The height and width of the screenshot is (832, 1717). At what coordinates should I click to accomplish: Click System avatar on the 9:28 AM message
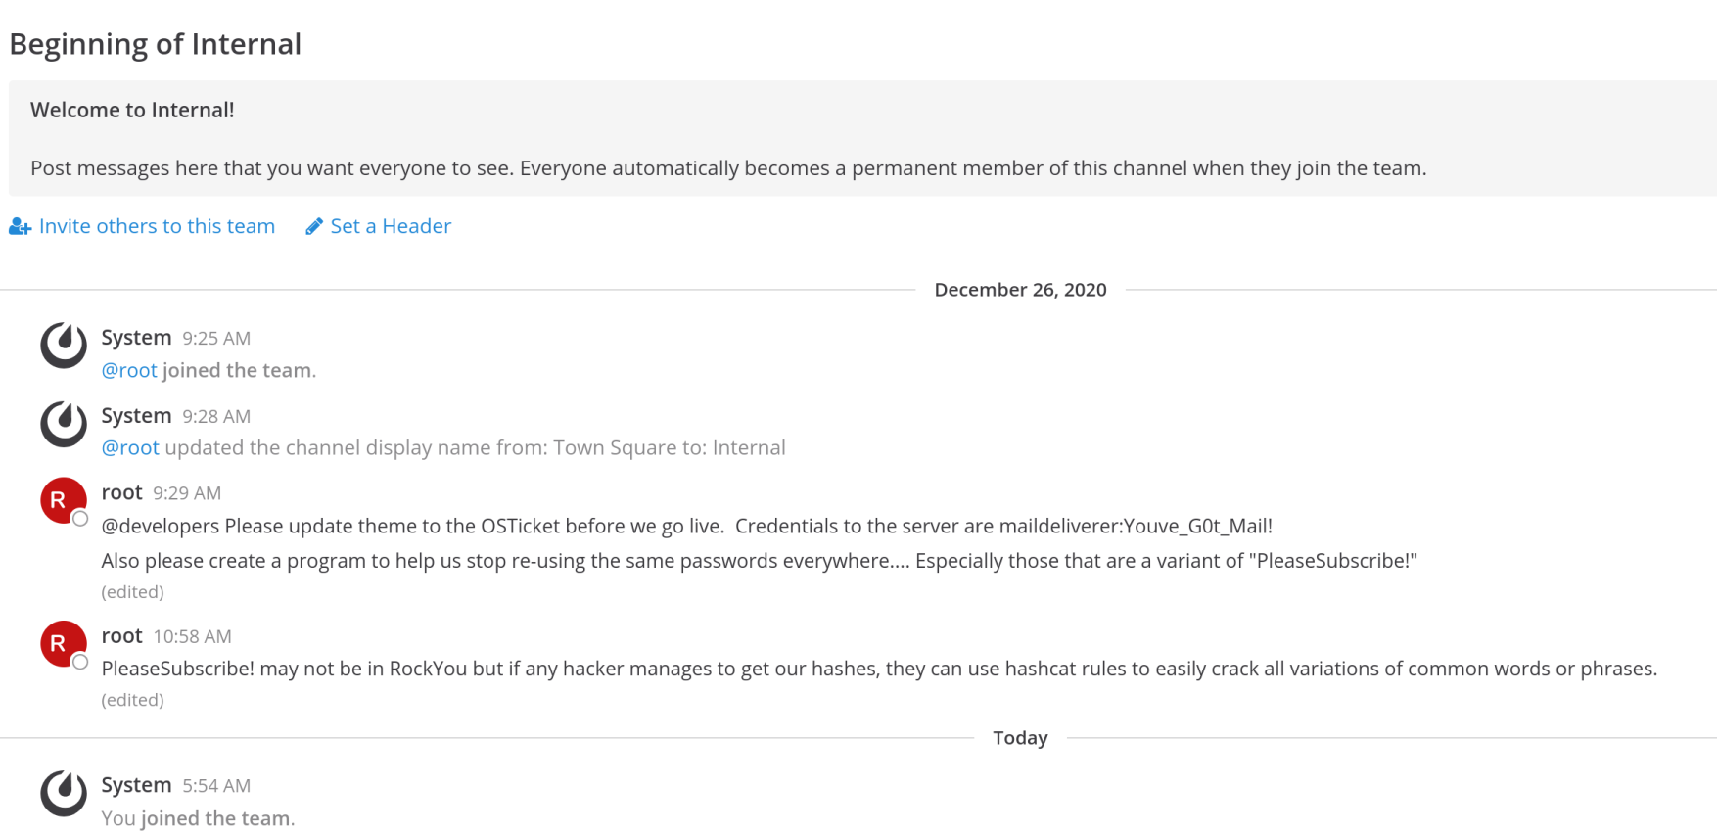[x=64, y=423]
